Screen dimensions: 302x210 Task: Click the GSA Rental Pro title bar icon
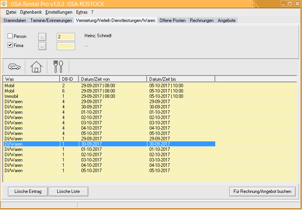pyautogui.click(x=5, y=4)
